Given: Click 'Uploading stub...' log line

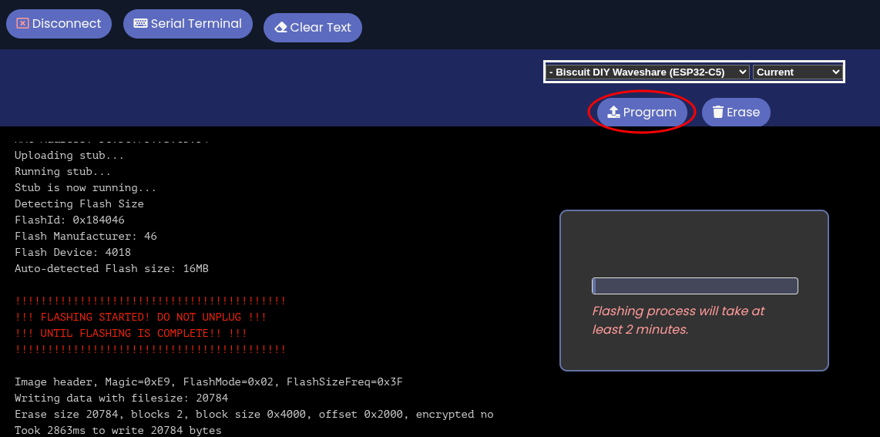Looking at the screenshot, I should pos(69,156).
